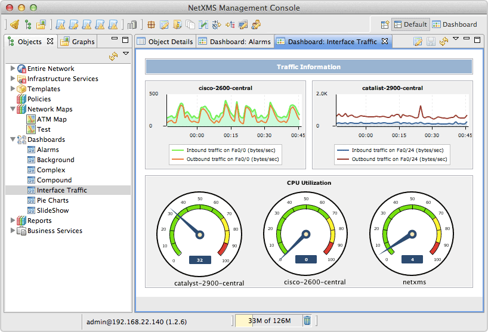Click the save floppy disk icon
Screen dimensions: 488x332
point(431,41)
